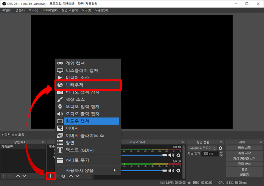Open the 도구(T) menu
The image size is (264, 186).
(x=86, y=10)
